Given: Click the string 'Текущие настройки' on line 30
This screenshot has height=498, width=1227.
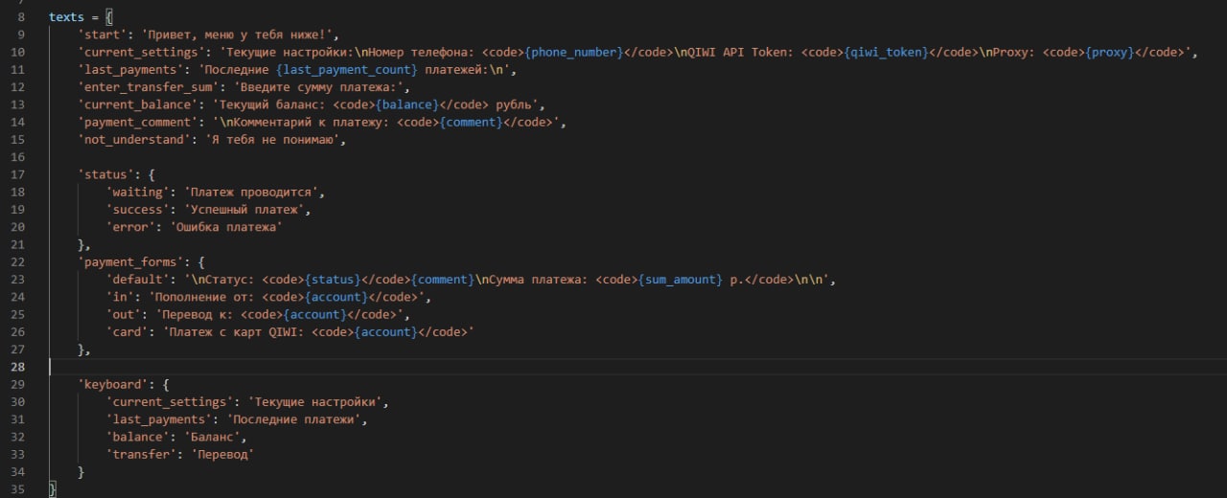Looking at the screenshot, I should click(317, 401).
